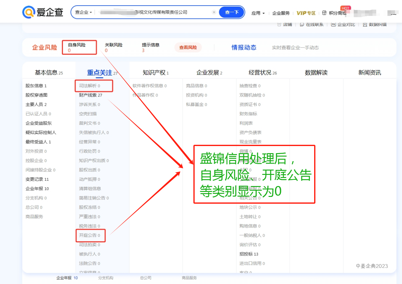This screenshot has width=402, height=284.
Task: Switch to the 新闻资讯 tab
Action: (370, 73)
